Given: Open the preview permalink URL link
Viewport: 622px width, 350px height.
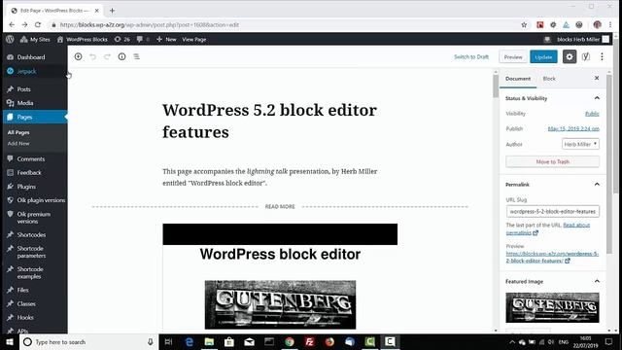Looking at the screenshot, I should pyautogui.click(x=552, y=257).
